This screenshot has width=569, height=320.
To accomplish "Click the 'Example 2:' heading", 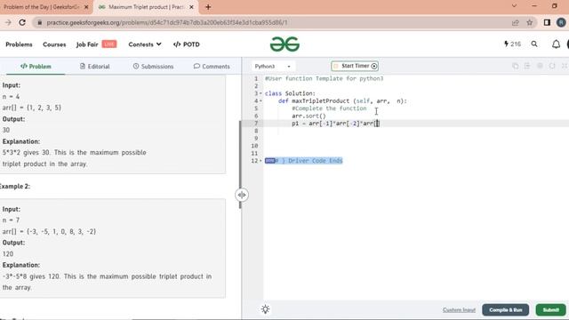I will 14,187.
